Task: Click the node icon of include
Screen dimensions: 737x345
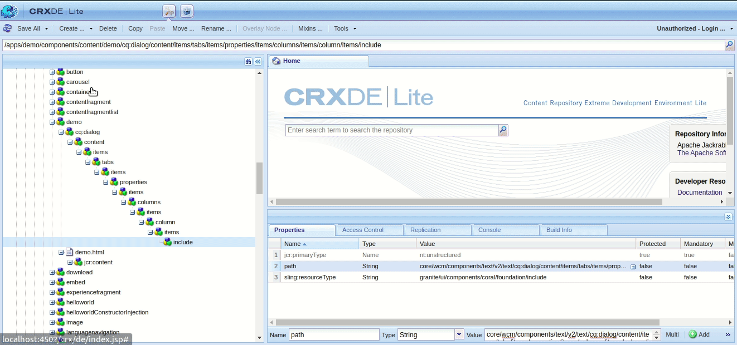Action: click(x=167, y=242)
